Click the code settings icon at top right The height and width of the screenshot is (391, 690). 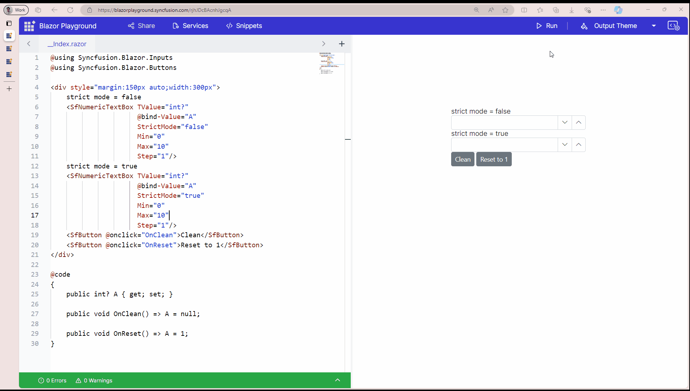pos(673,26)
